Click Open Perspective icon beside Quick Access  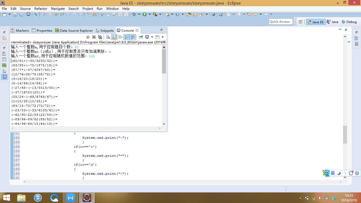(300, 22)
